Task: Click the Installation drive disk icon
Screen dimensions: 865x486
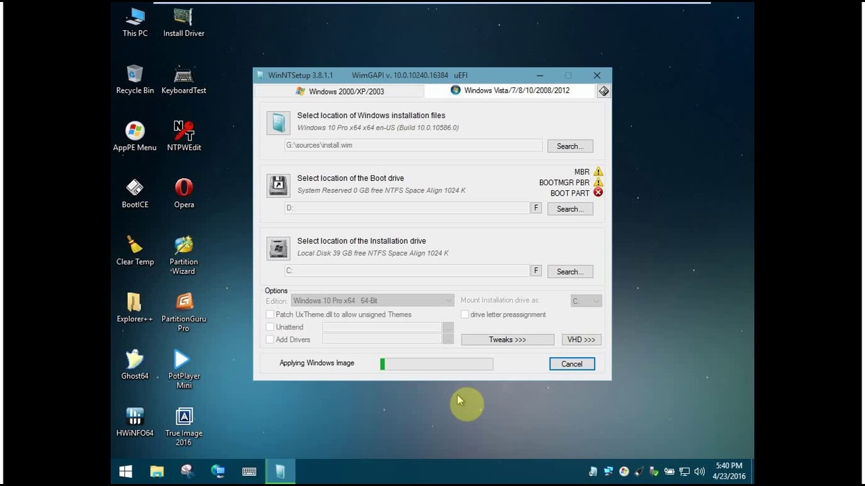Action: click(278, 248)
